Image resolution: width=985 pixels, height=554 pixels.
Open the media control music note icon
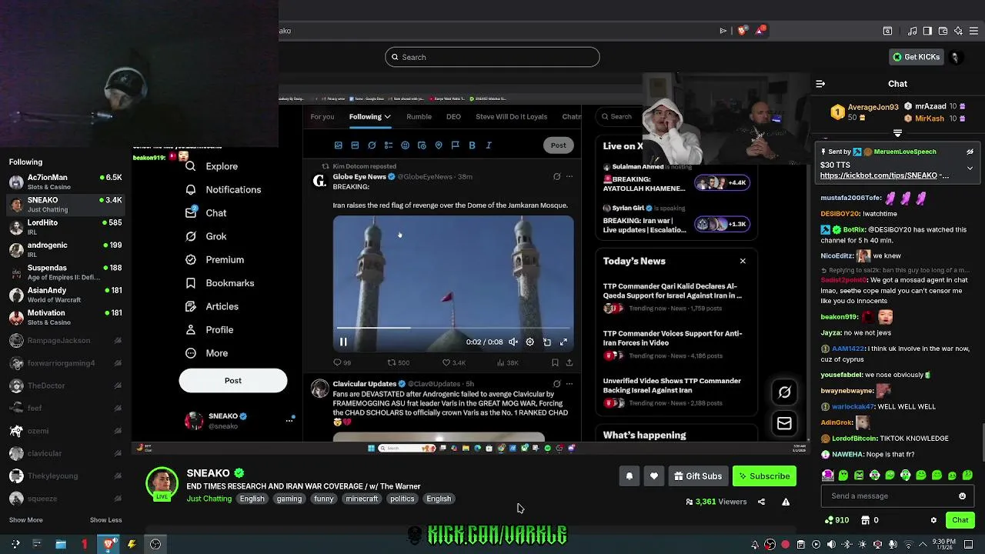pos(913,31)
